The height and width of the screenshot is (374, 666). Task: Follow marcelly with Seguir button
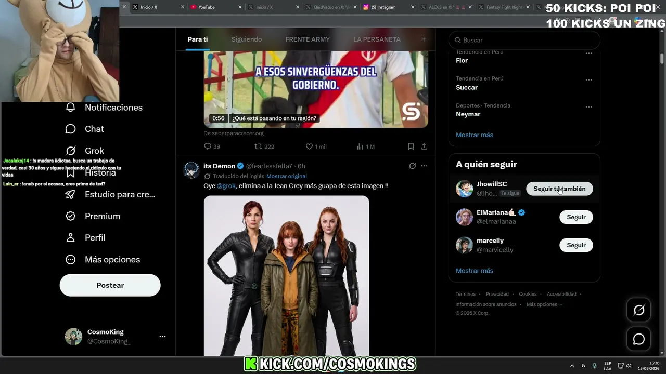click(x=576, y=245)
